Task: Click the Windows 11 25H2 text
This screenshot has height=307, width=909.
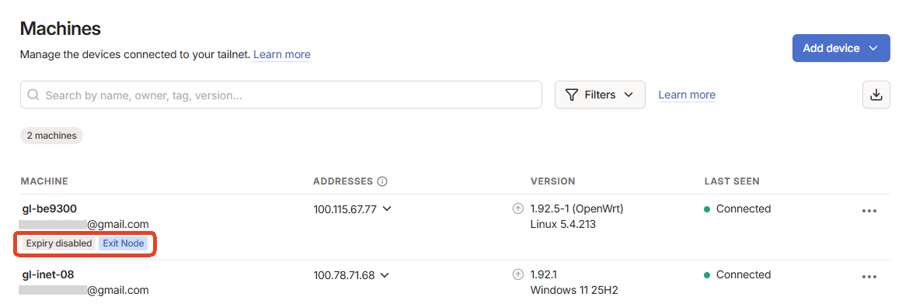Action: [574, 290]
